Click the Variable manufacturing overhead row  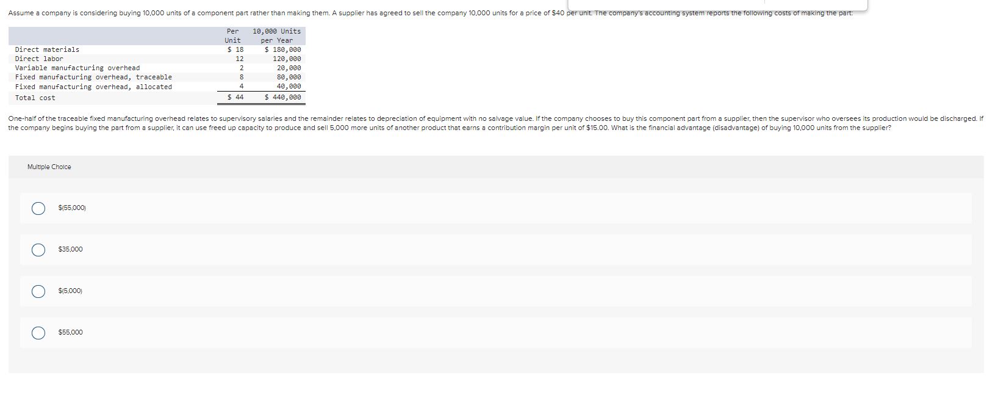coord(77,68)
